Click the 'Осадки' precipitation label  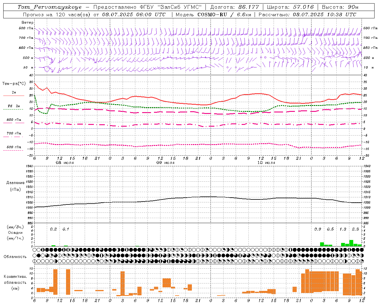click(x=15, y=233)
